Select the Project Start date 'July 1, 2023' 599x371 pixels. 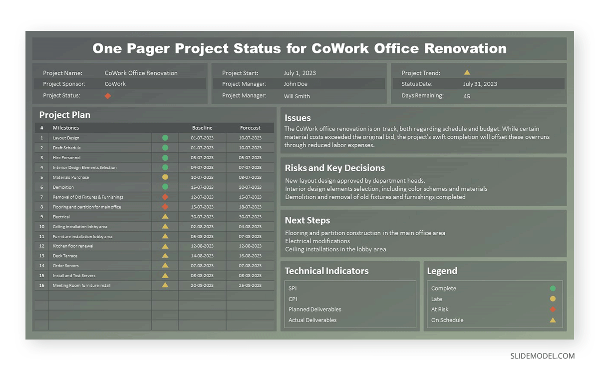pyautogui.click(x=299, y=73)
